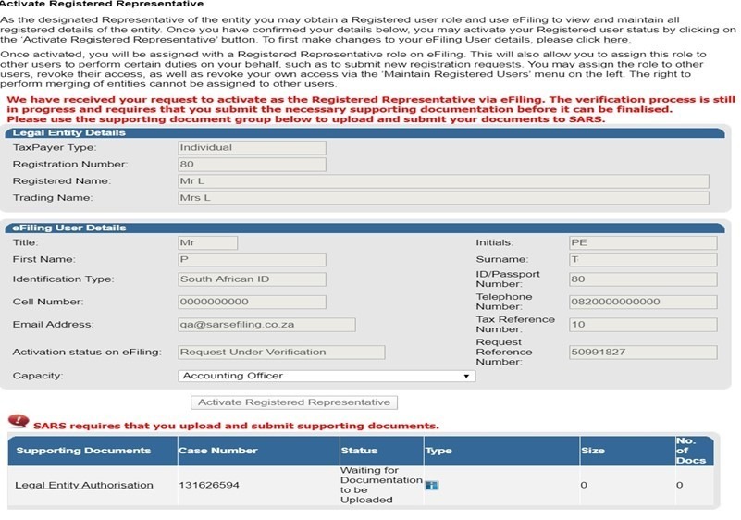Viewport: 741px width, 520px height.
Task: Click the red alert icon beside SARS notice
Action: coord(19,421)
